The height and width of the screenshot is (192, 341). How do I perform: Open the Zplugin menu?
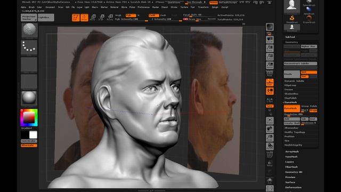click(x=215, y=7)
